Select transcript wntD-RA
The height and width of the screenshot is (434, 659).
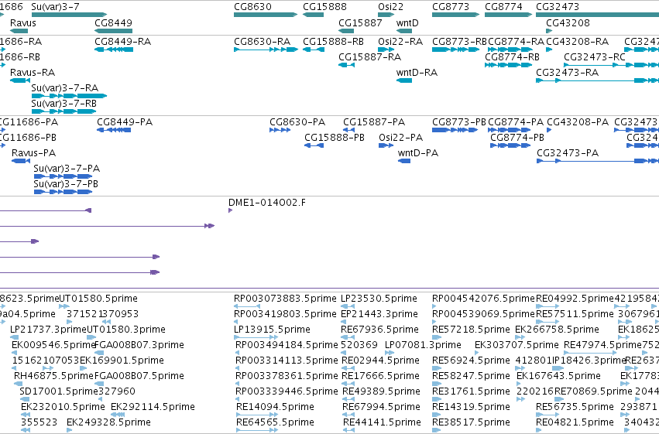tap(404, 80)
